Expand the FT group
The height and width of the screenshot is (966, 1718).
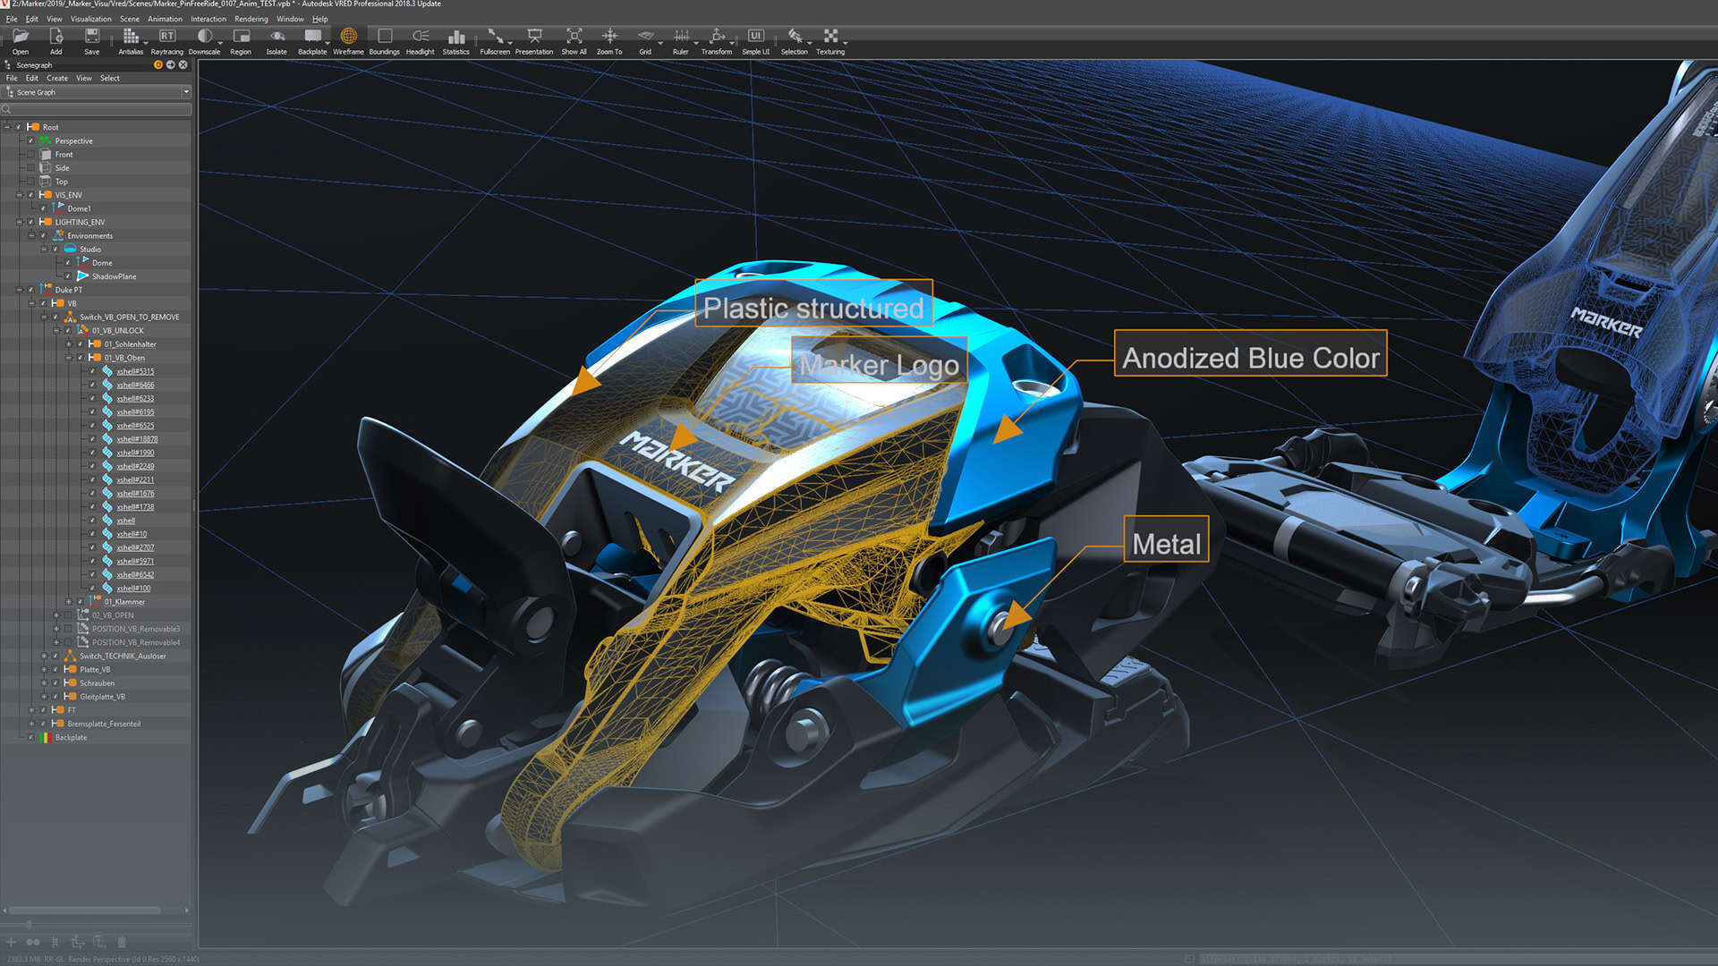coord(31,710)
